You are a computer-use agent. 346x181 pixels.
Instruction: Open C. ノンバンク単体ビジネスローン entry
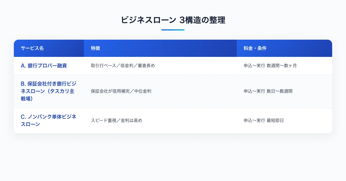pos(48,120)
